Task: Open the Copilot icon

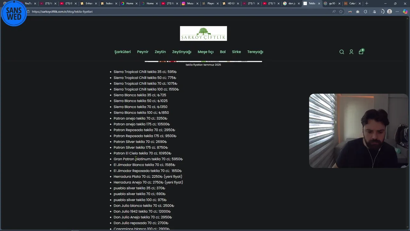Action: [405, 12]
